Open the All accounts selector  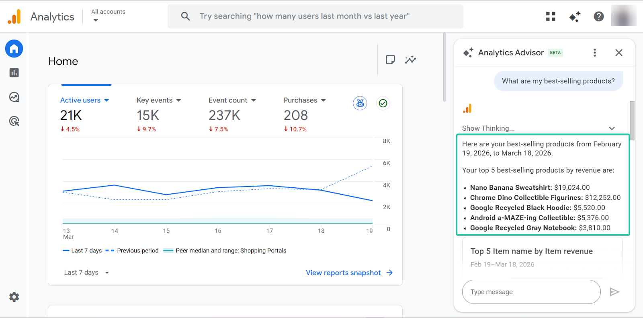[x=108, y=16]
